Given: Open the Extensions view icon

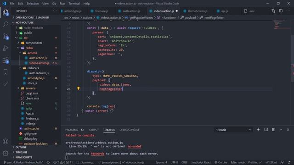Looking at the screenshot, I should coord(6,60).
